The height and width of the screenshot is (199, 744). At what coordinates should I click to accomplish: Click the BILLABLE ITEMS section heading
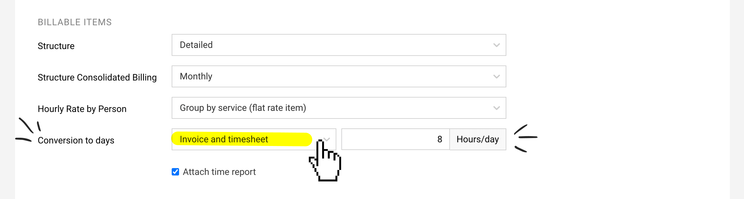(x=75, y=22)
